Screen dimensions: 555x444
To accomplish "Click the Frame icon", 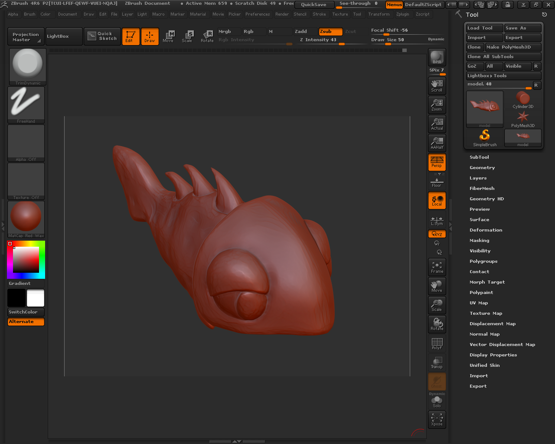I will (x=437, y=267).
